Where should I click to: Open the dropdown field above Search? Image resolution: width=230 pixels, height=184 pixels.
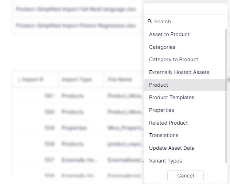click(186, 10)
